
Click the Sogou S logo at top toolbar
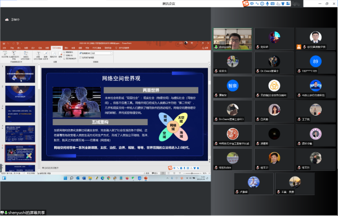tap(246, 3)
